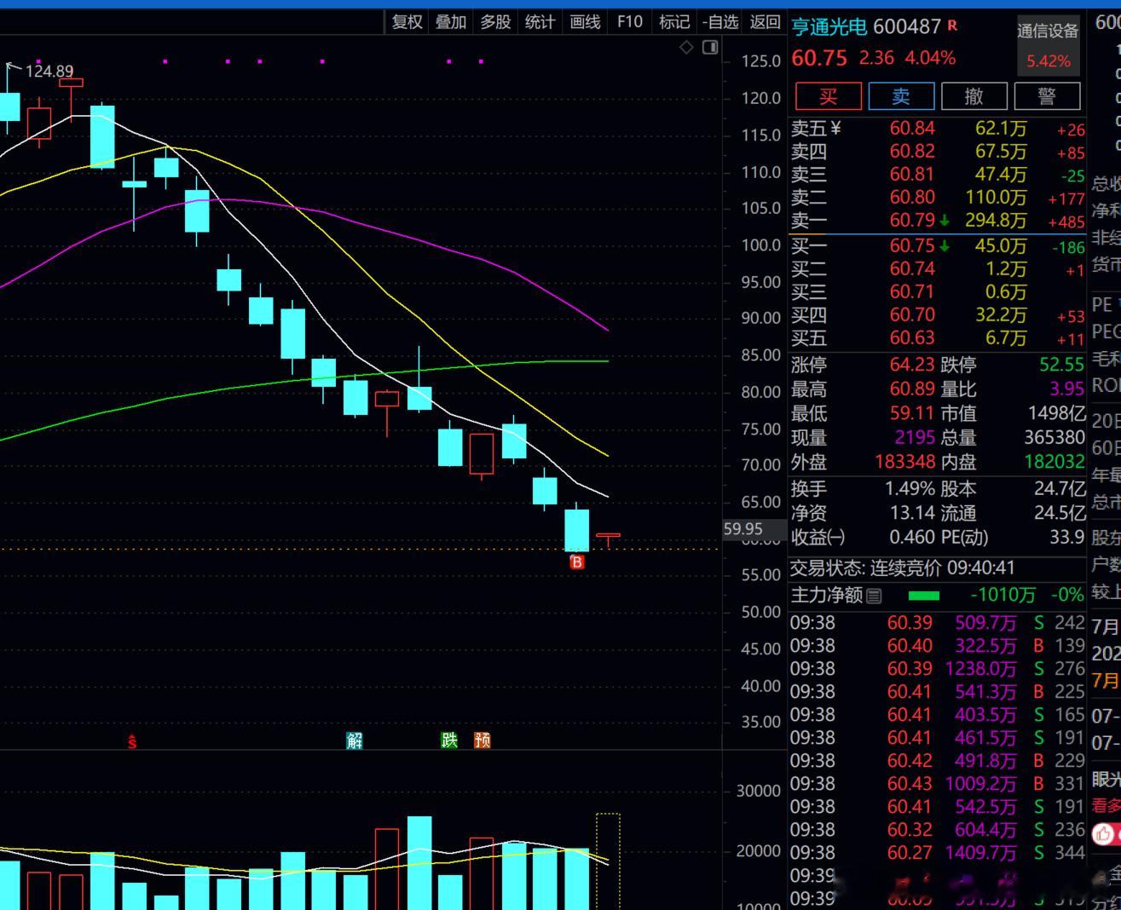Click the red S marker on the timeline

[132, 741]
